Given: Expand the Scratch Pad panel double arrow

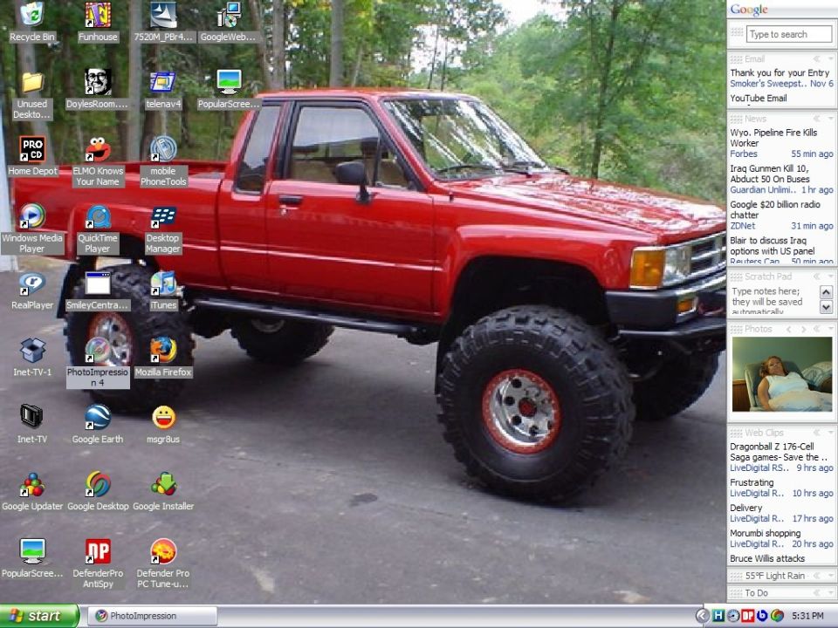Looking at the screenshot, I should pos(817,276).
